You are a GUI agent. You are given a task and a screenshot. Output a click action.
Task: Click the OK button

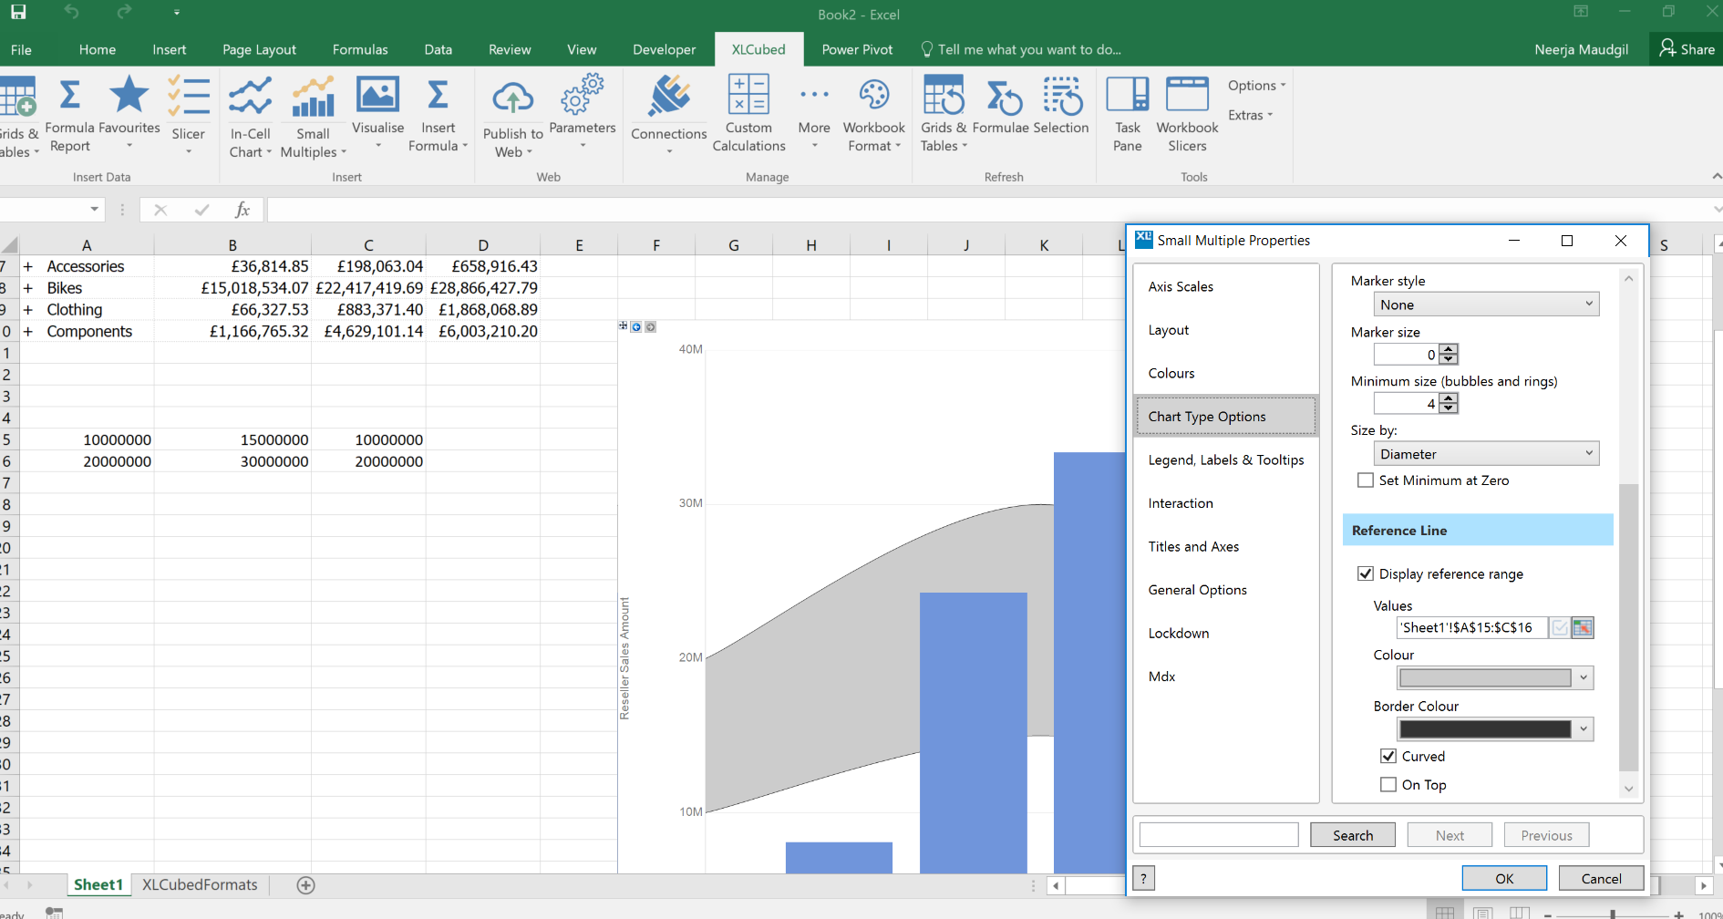1504,879
